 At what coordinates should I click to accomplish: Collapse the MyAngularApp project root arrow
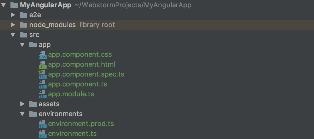3,5
